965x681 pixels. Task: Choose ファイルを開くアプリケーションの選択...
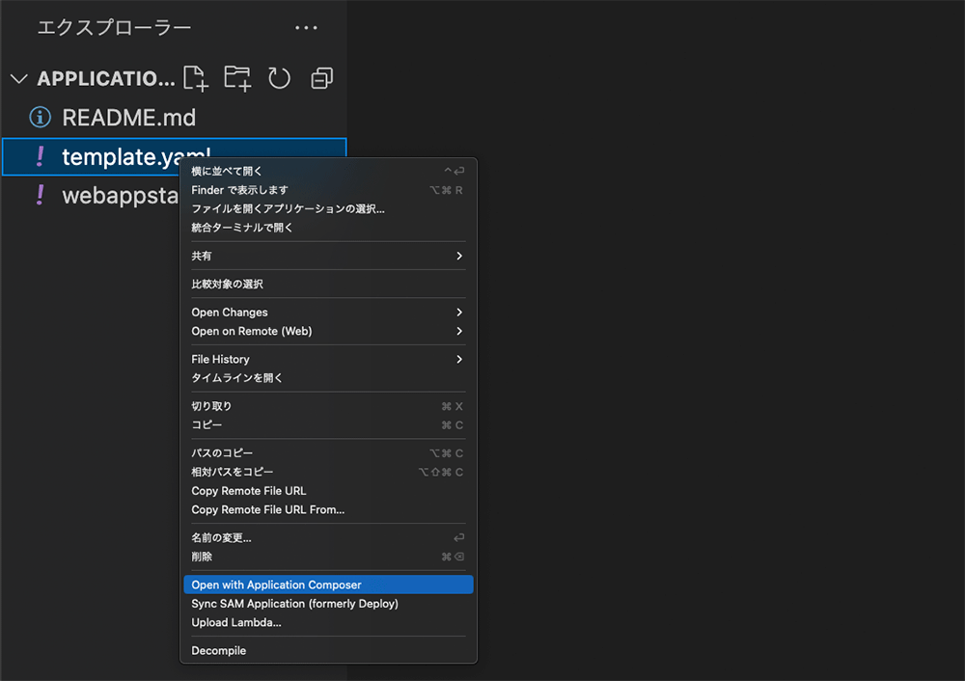328,208
